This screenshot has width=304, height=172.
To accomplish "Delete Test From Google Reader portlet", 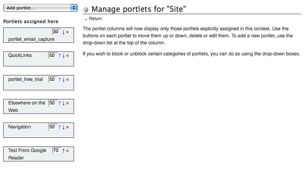I will point(67,150).
